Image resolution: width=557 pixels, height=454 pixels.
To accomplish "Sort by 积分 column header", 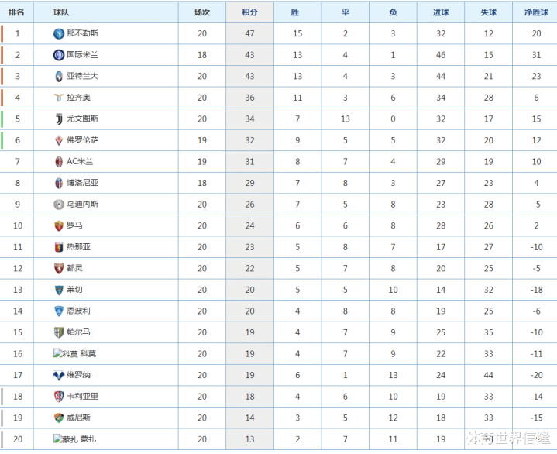I will 250,12.
